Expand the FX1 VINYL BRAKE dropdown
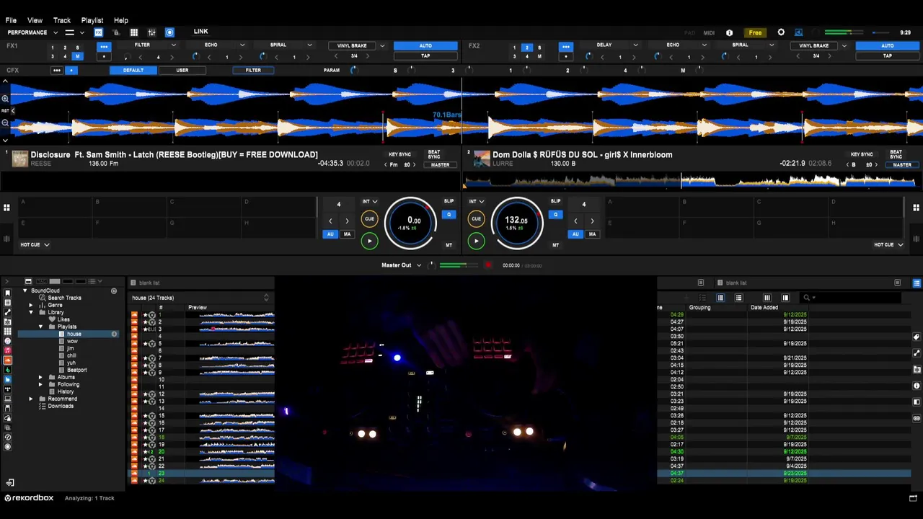Image resolution: width=923 pixels, height=519 pixels. 382,45
